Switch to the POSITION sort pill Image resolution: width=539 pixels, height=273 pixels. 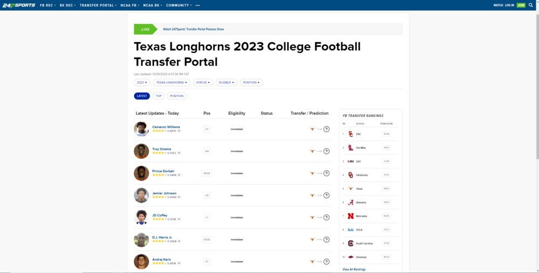click(x=177, y=96)
